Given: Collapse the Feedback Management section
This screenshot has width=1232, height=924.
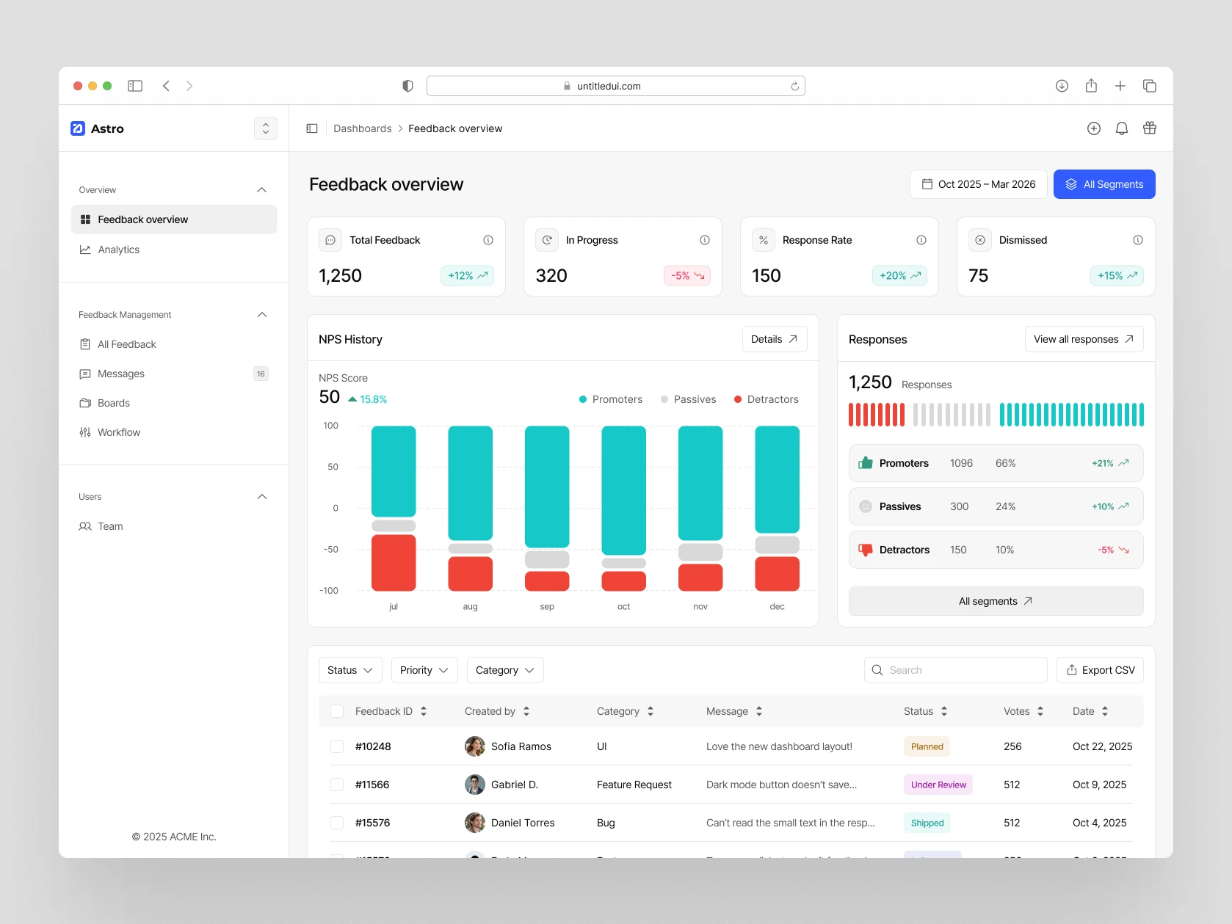Looking at the screenshot, I should (x=261, y=314).
